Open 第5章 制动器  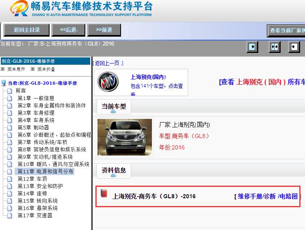click(33, 127)
